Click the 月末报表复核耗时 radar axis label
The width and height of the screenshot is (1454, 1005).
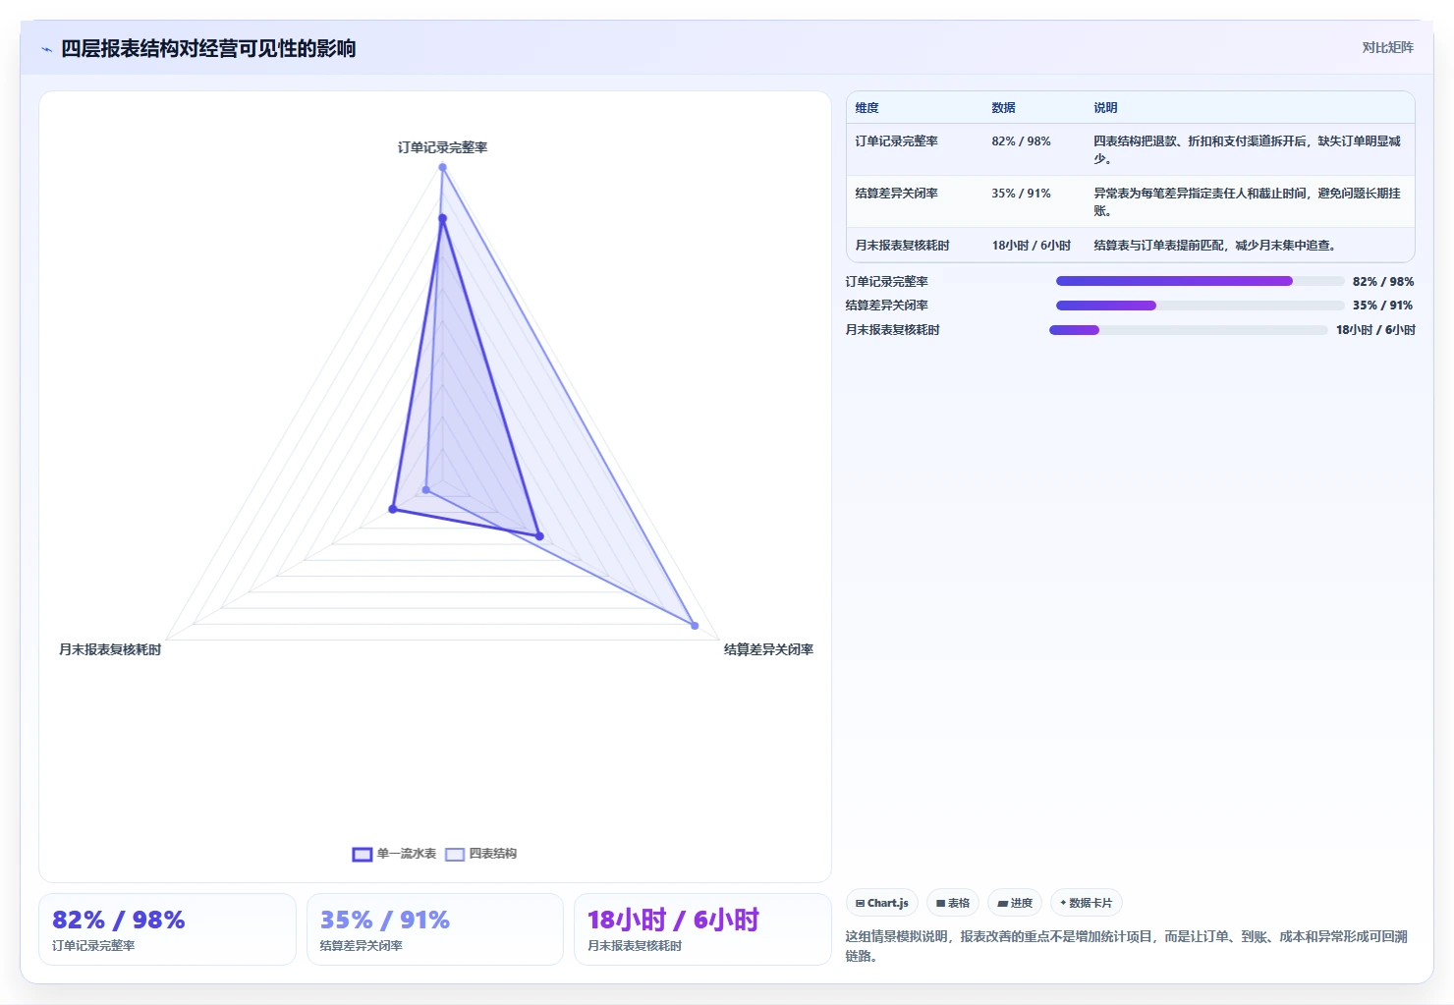[x=110, y=649]
